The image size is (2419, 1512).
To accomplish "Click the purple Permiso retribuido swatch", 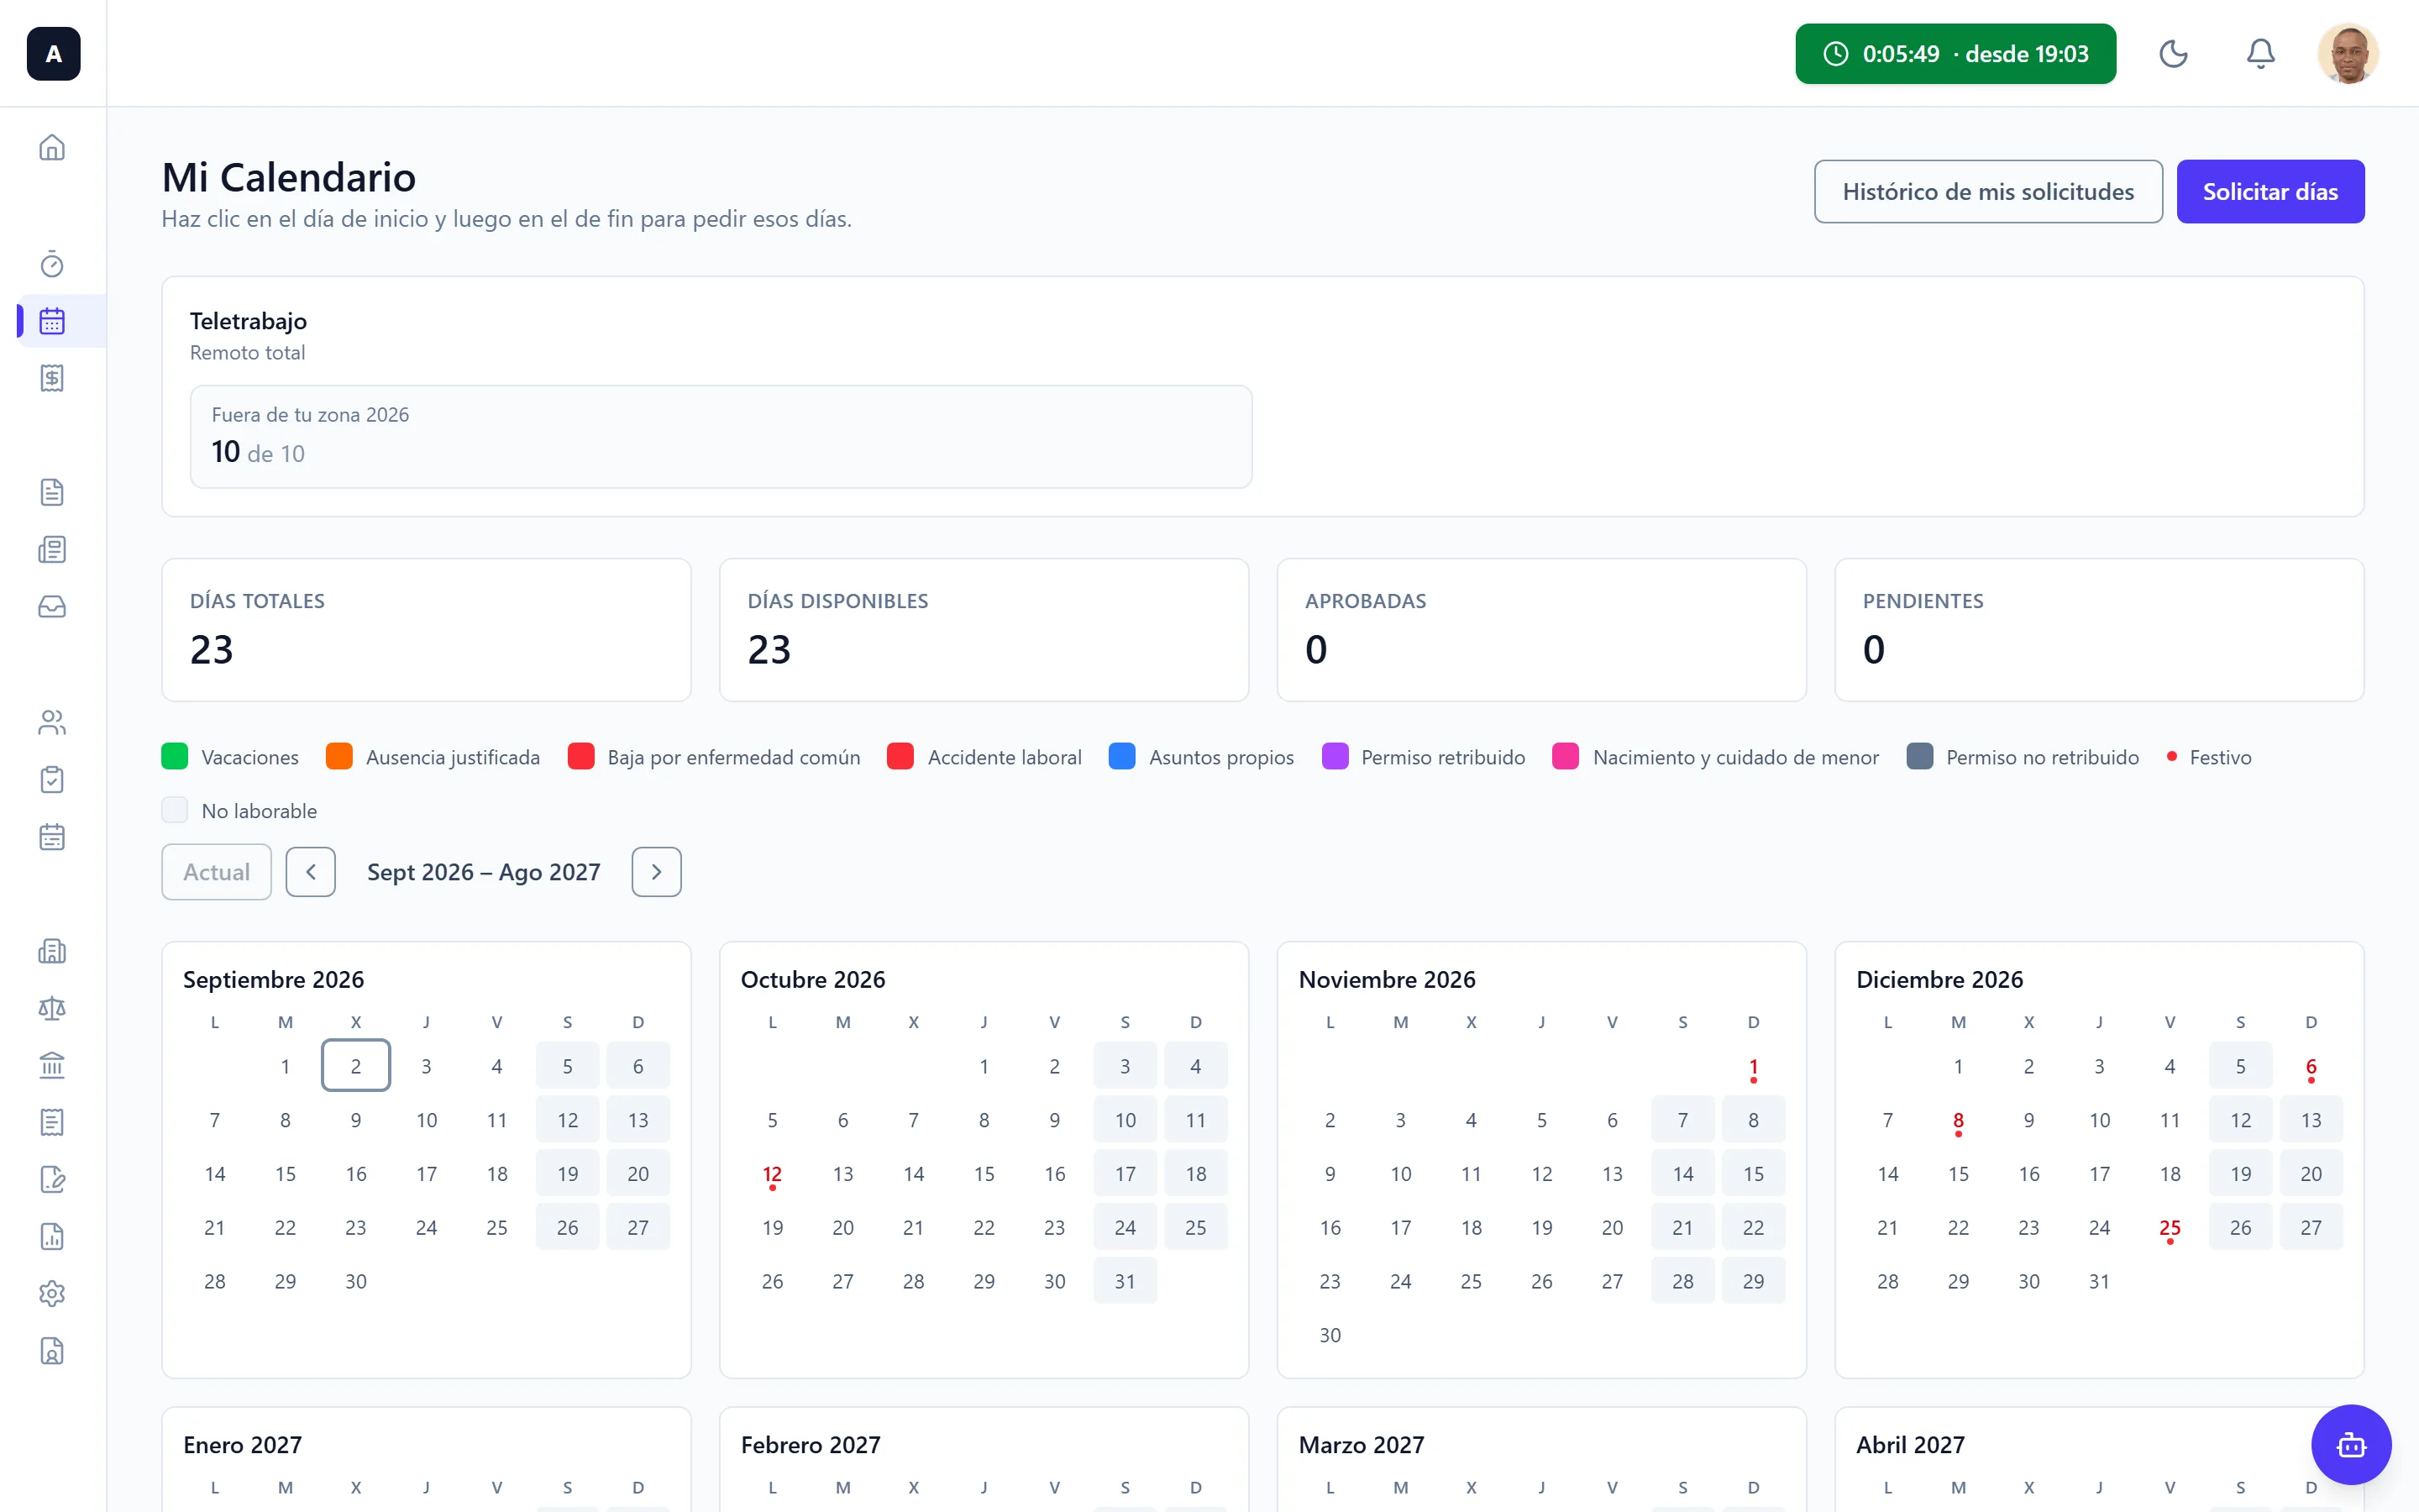I will pyautogui.click(x=1335, y=757).
